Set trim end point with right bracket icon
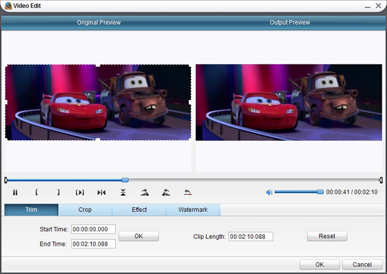The image size is (387, 274). tap(58, 192)
